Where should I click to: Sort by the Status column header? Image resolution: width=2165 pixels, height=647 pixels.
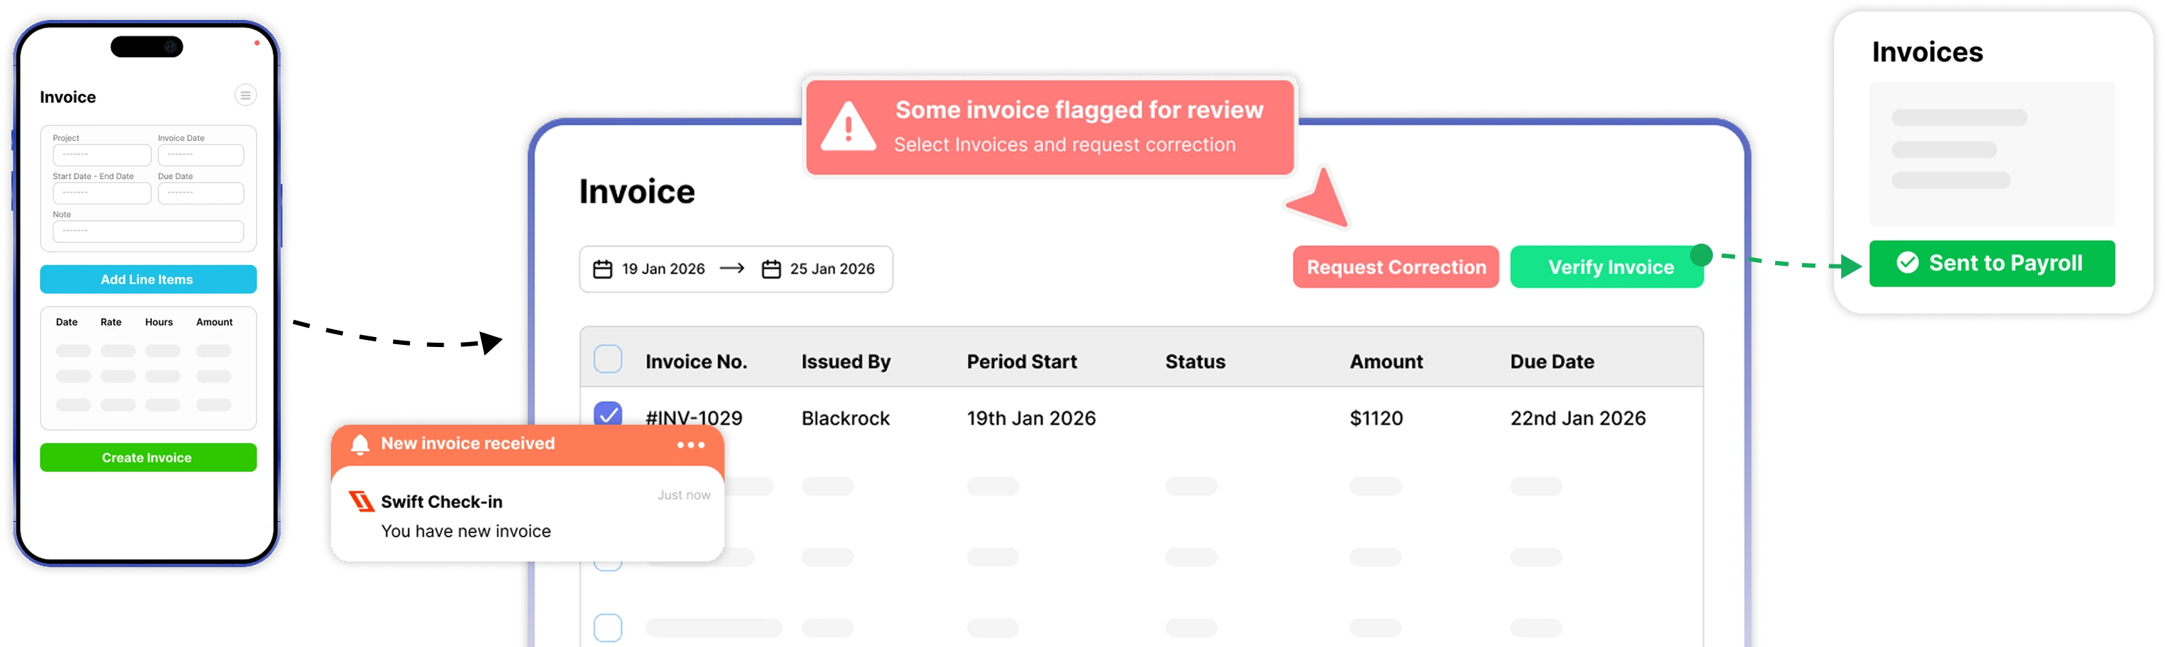(1195, 361)
